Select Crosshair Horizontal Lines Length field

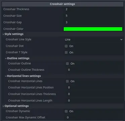95,100
